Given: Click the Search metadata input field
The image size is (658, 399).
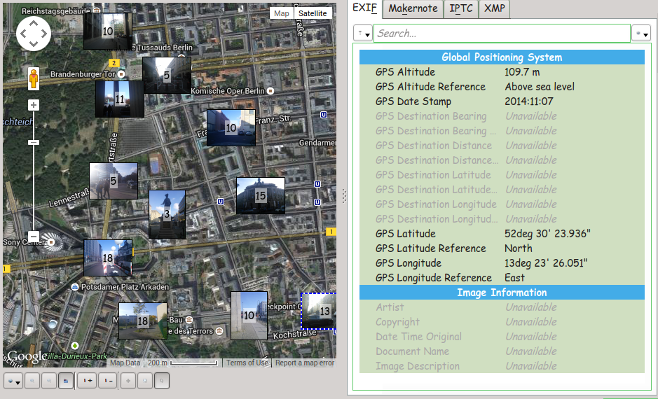Looking at the screenshot, I should (x=501, y=34).
